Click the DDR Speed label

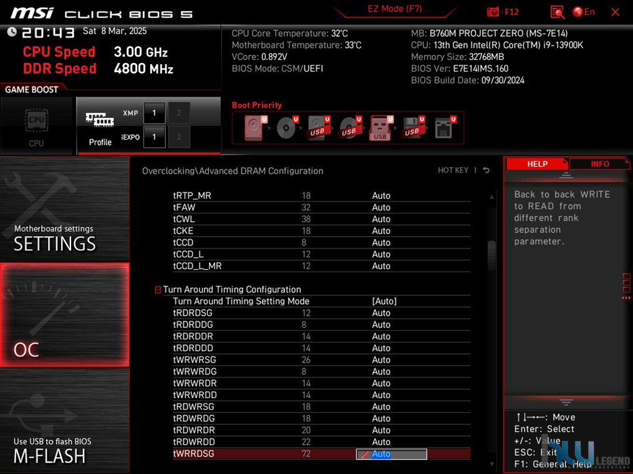59,69
